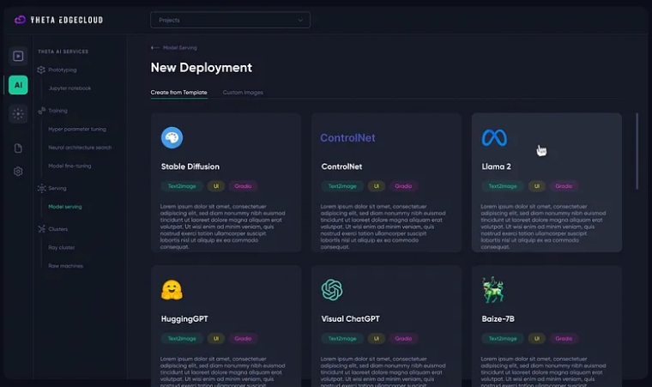Click Gradio tag on Stable Diffusion
The image size is (652, 387).
point(243,186)
